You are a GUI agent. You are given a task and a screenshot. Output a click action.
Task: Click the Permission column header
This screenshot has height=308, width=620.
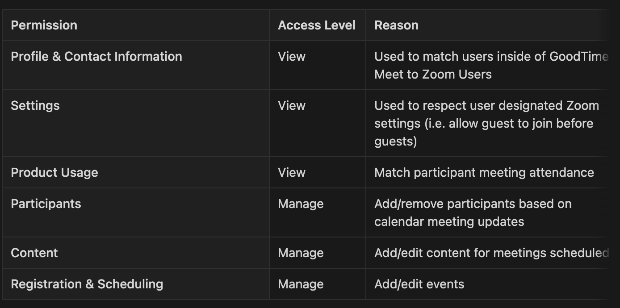[x=44, y=25]
